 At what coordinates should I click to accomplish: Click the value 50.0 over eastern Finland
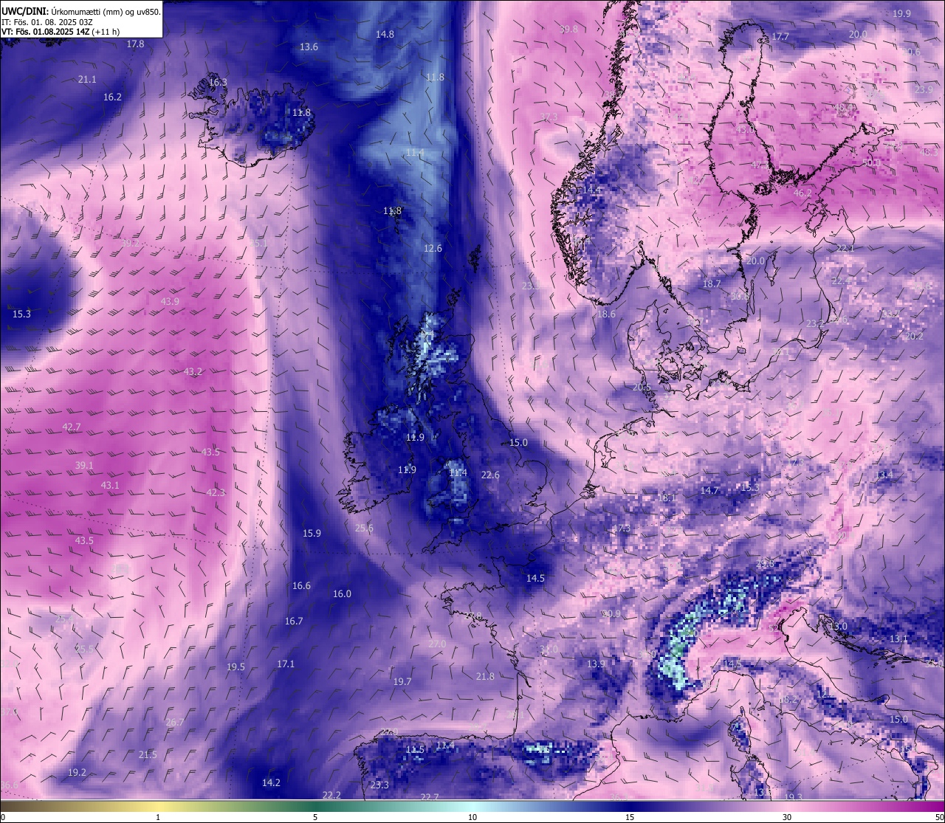pos(871,163)
